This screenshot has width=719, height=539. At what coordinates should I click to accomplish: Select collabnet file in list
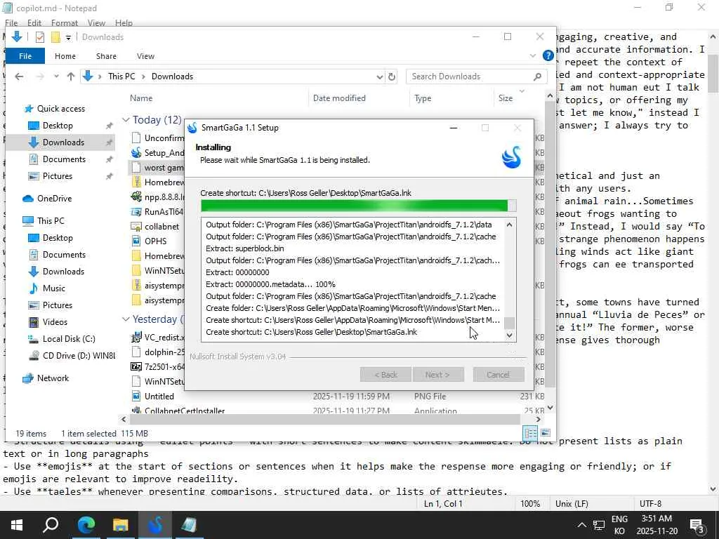pyautogui.click(x=161, y=227)
